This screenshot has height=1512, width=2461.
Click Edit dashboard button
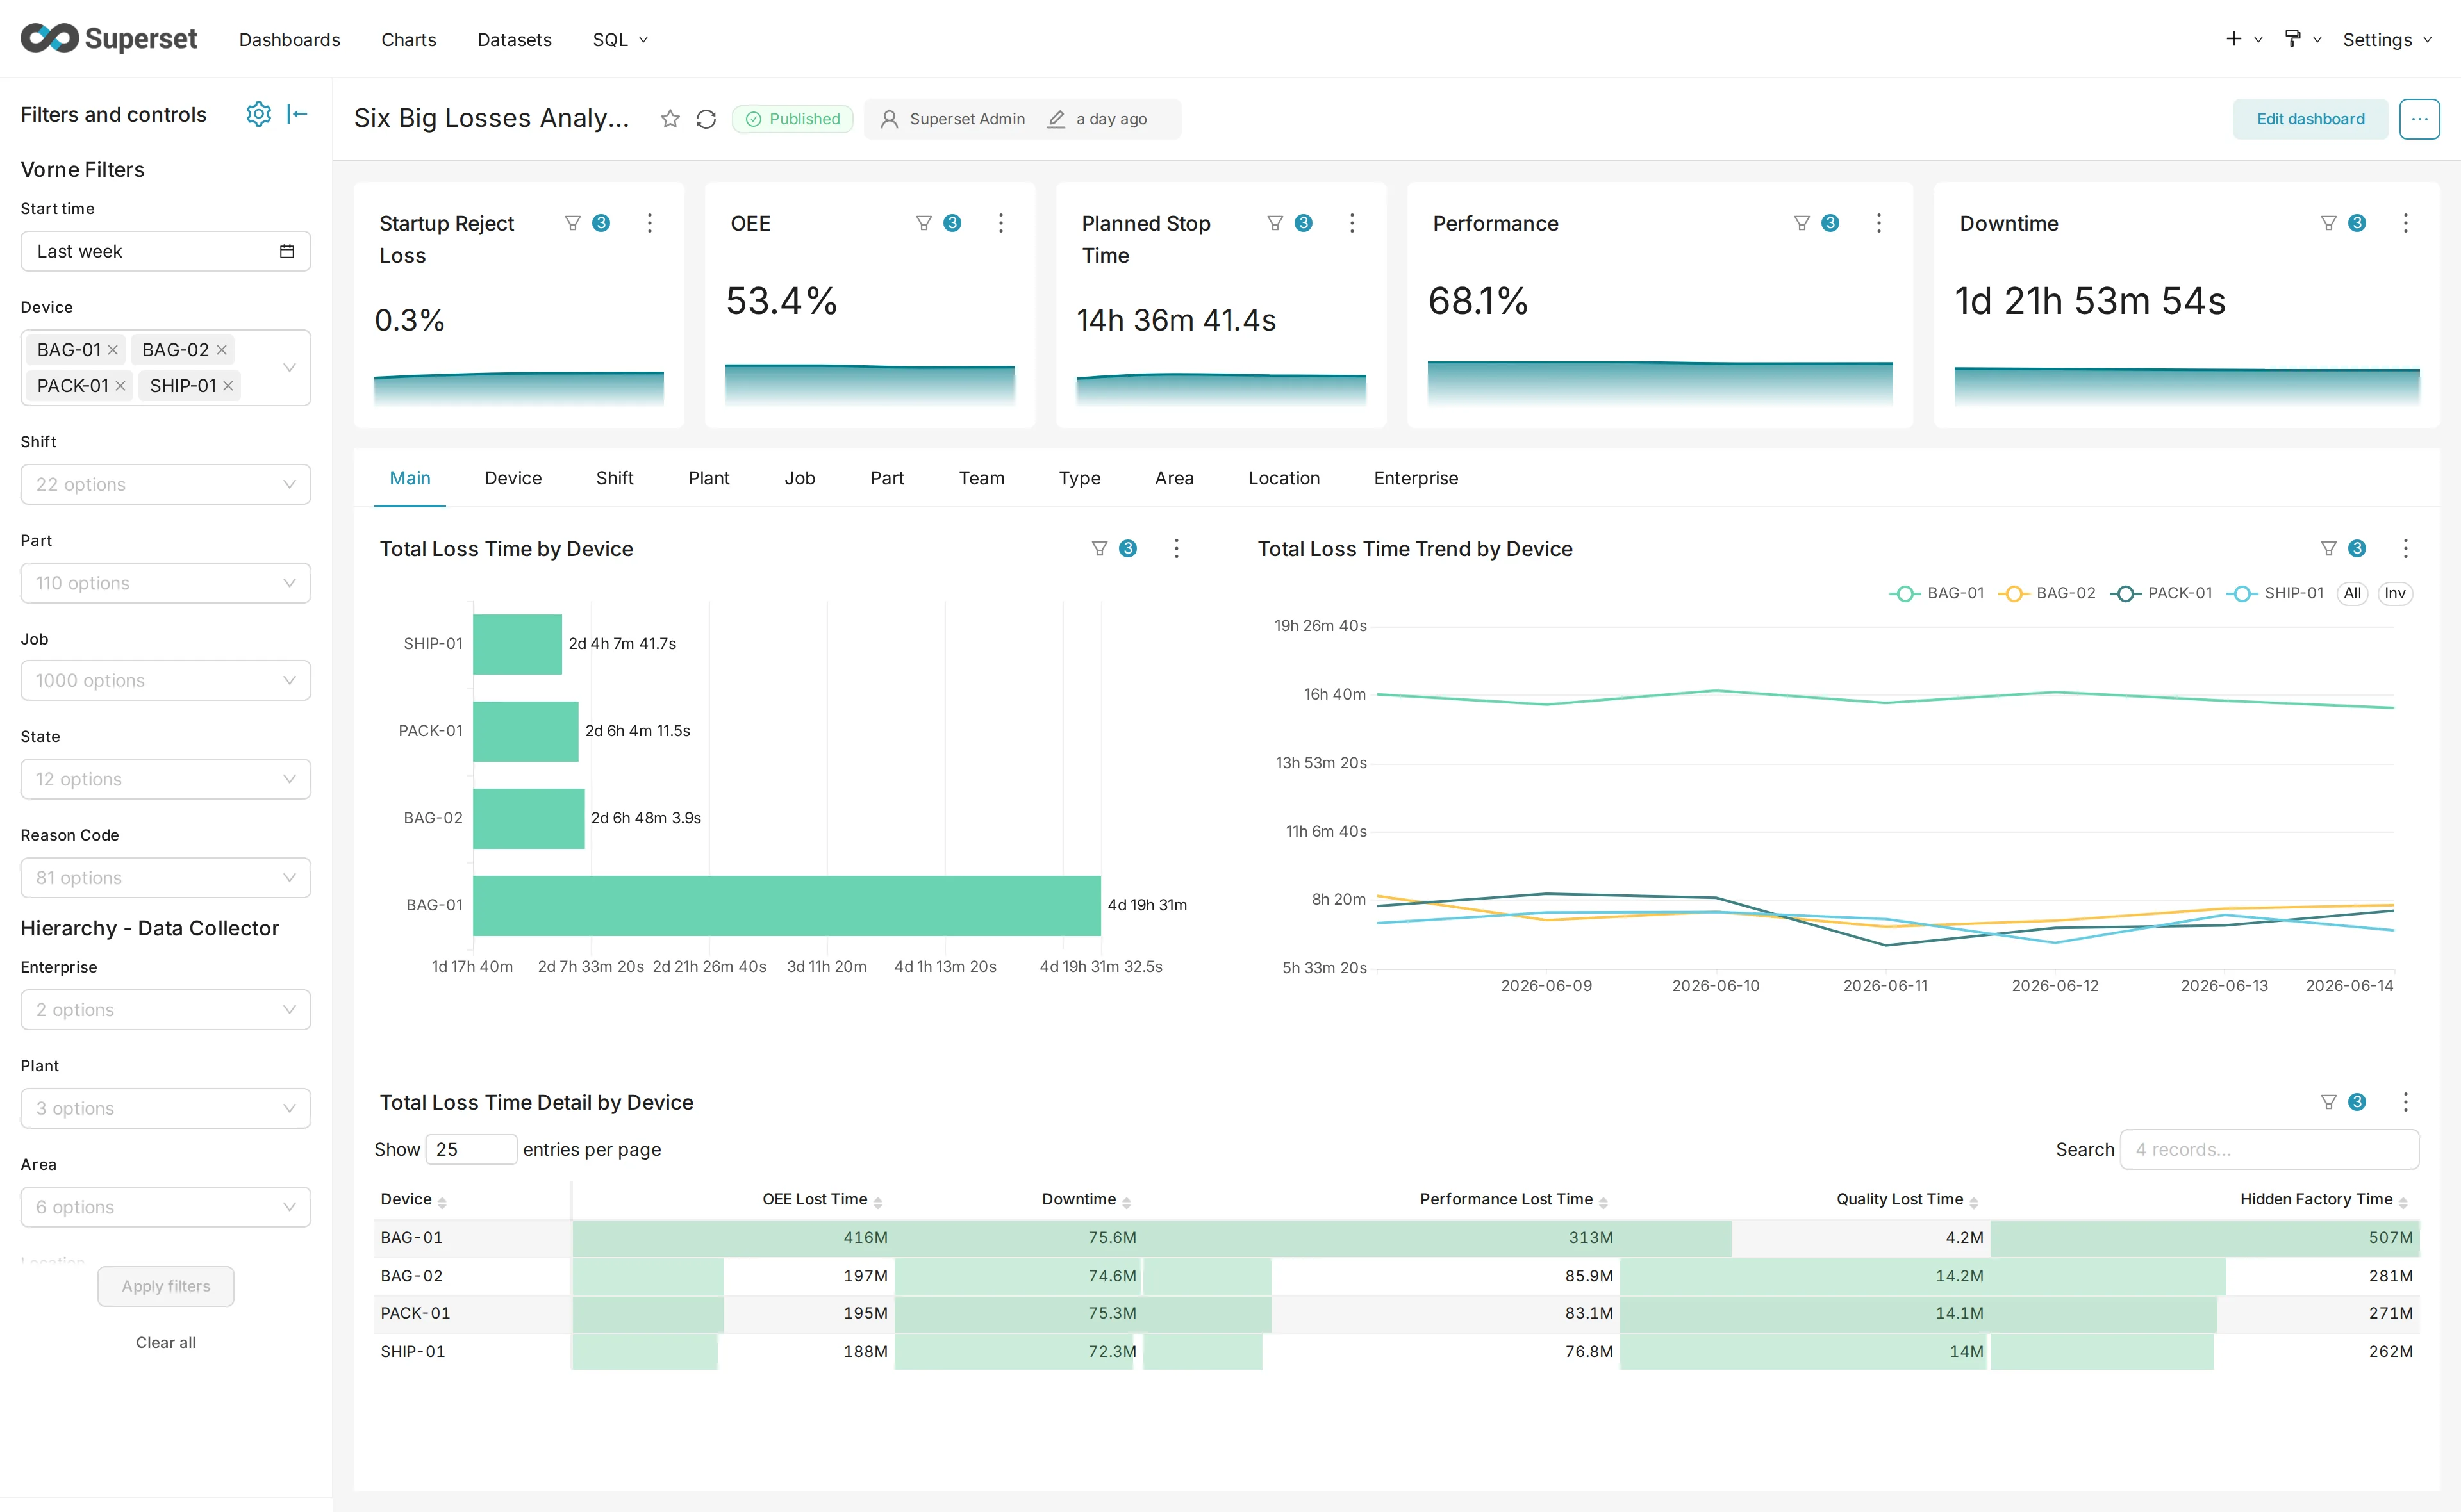click(2310, 119)
